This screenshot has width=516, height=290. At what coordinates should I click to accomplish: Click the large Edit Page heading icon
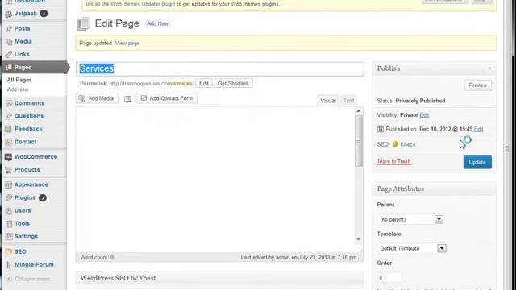coord(83,24)
